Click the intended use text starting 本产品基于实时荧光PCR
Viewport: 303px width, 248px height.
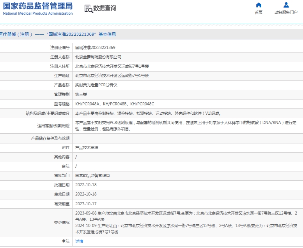[x=186, y=126]
